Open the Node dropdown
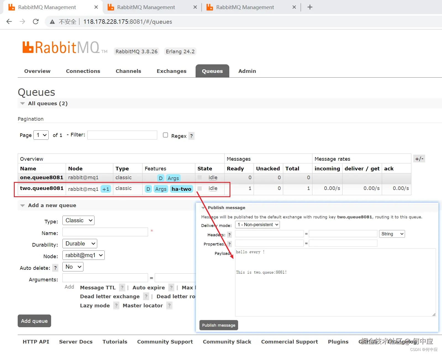This screenshot has width=442, height=354. [83, 255]
